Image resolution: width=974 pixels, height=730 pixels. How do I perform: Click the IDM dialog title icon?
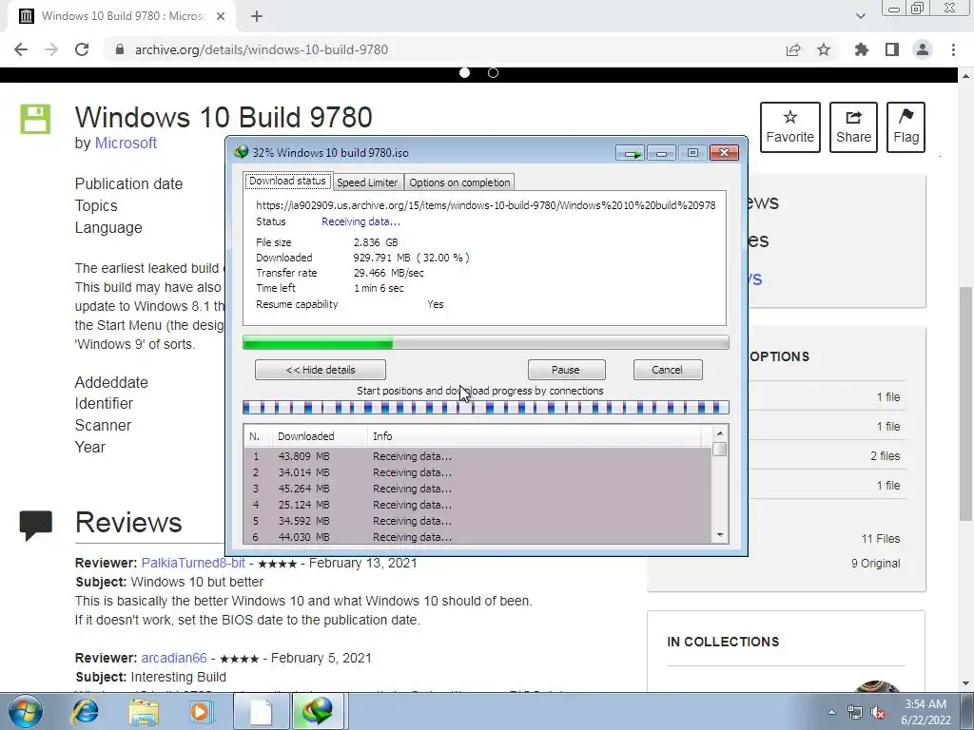click(241, 152)
